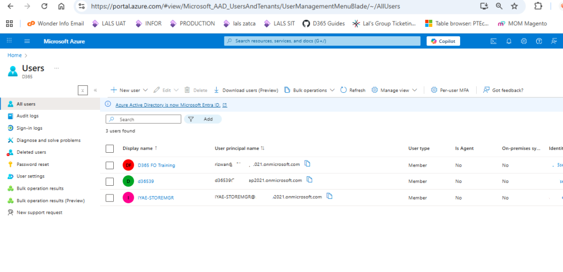Open the notifications bell

[509, 41]
